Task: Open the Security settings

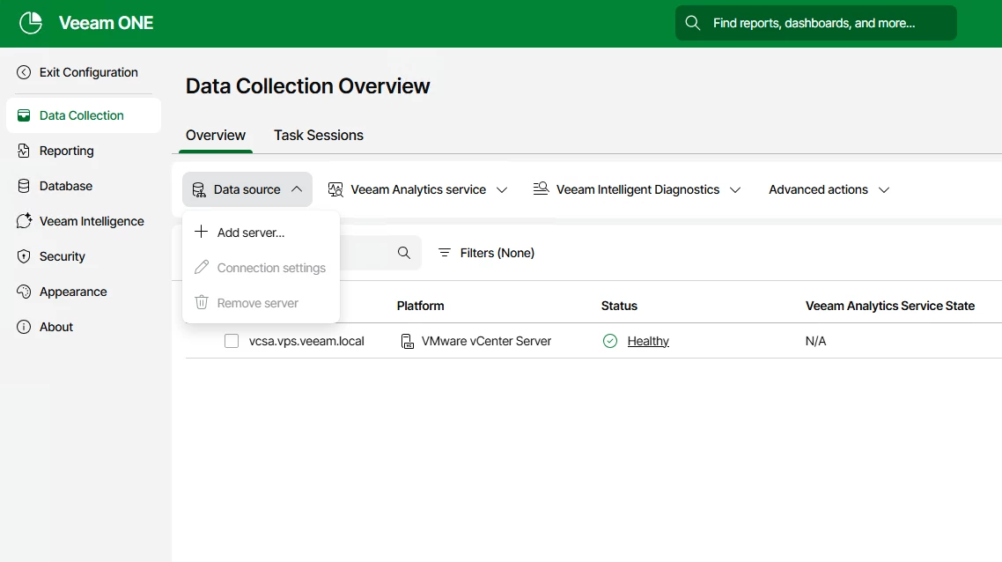Action: [84, 256]
